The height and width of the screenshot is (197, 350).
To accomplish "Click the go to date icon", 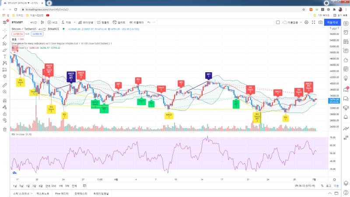I will (84, 186).
